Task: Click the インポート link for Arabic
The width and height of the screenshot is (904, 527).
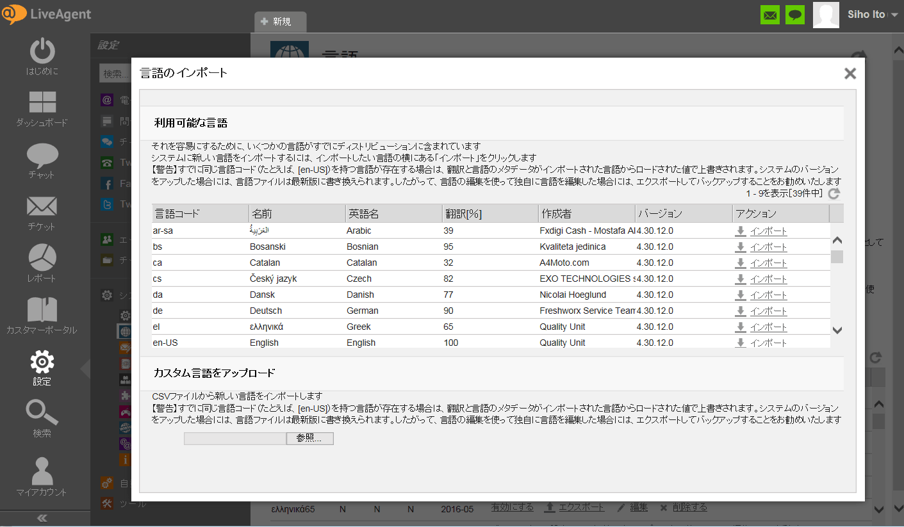Action: coord(769,231)
